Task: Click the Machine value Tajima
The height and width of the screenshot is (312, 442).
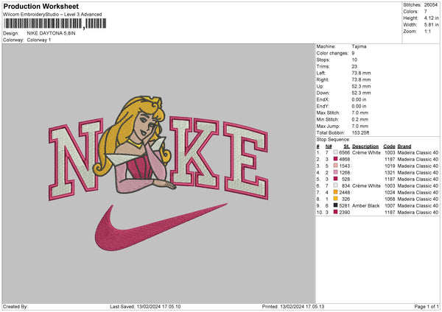Action: [x=359, y=46]
